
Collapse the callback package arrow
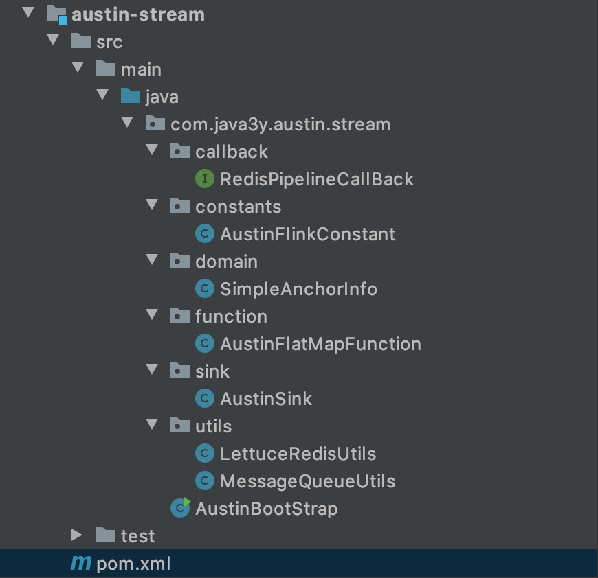pos(152,150)
